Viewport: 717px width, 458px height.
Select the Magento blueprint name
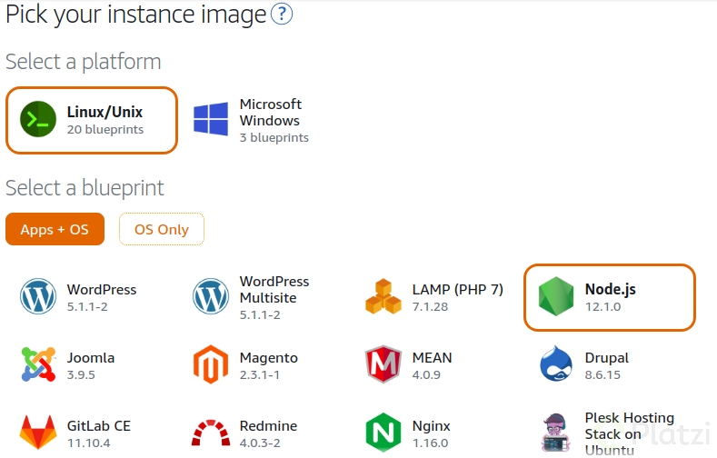click(269, 358)
